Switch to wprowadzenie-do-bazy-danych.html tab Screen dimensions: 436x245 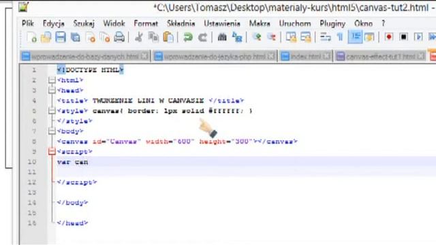click(84, 56)
